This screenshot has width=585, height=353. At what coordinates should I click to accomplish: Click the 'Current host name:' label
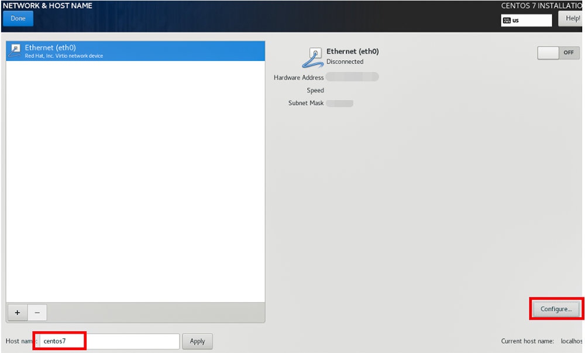(527, 341)
